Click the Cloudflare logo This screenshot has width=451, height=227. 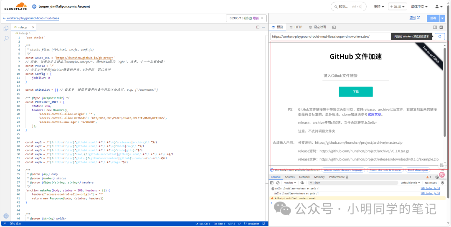15,6
